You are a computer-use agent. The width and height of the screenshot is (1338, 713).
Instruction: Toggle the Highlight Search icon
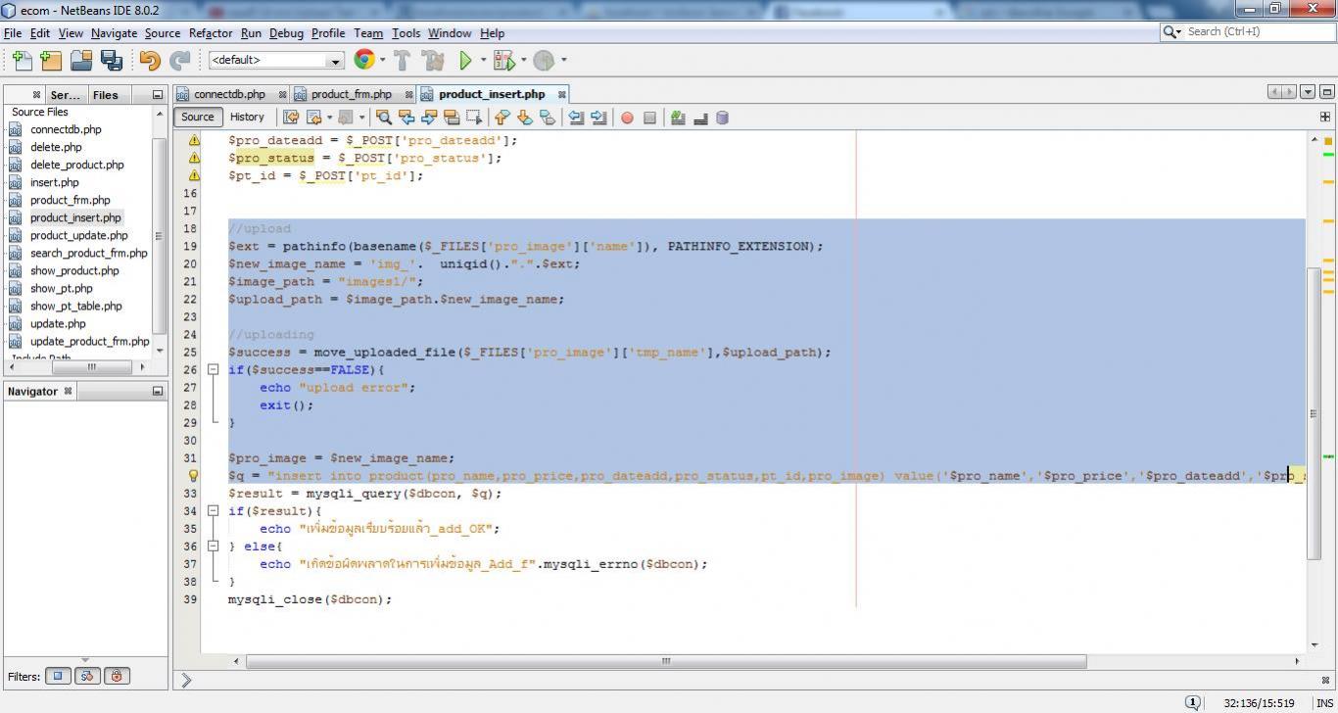click(x=452, y=118)
